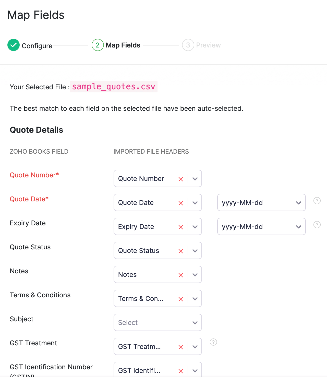The width and height of the screenshot is (327, 377).
Task: Clear the GST Treatment mapping
Action: (181, 347)
